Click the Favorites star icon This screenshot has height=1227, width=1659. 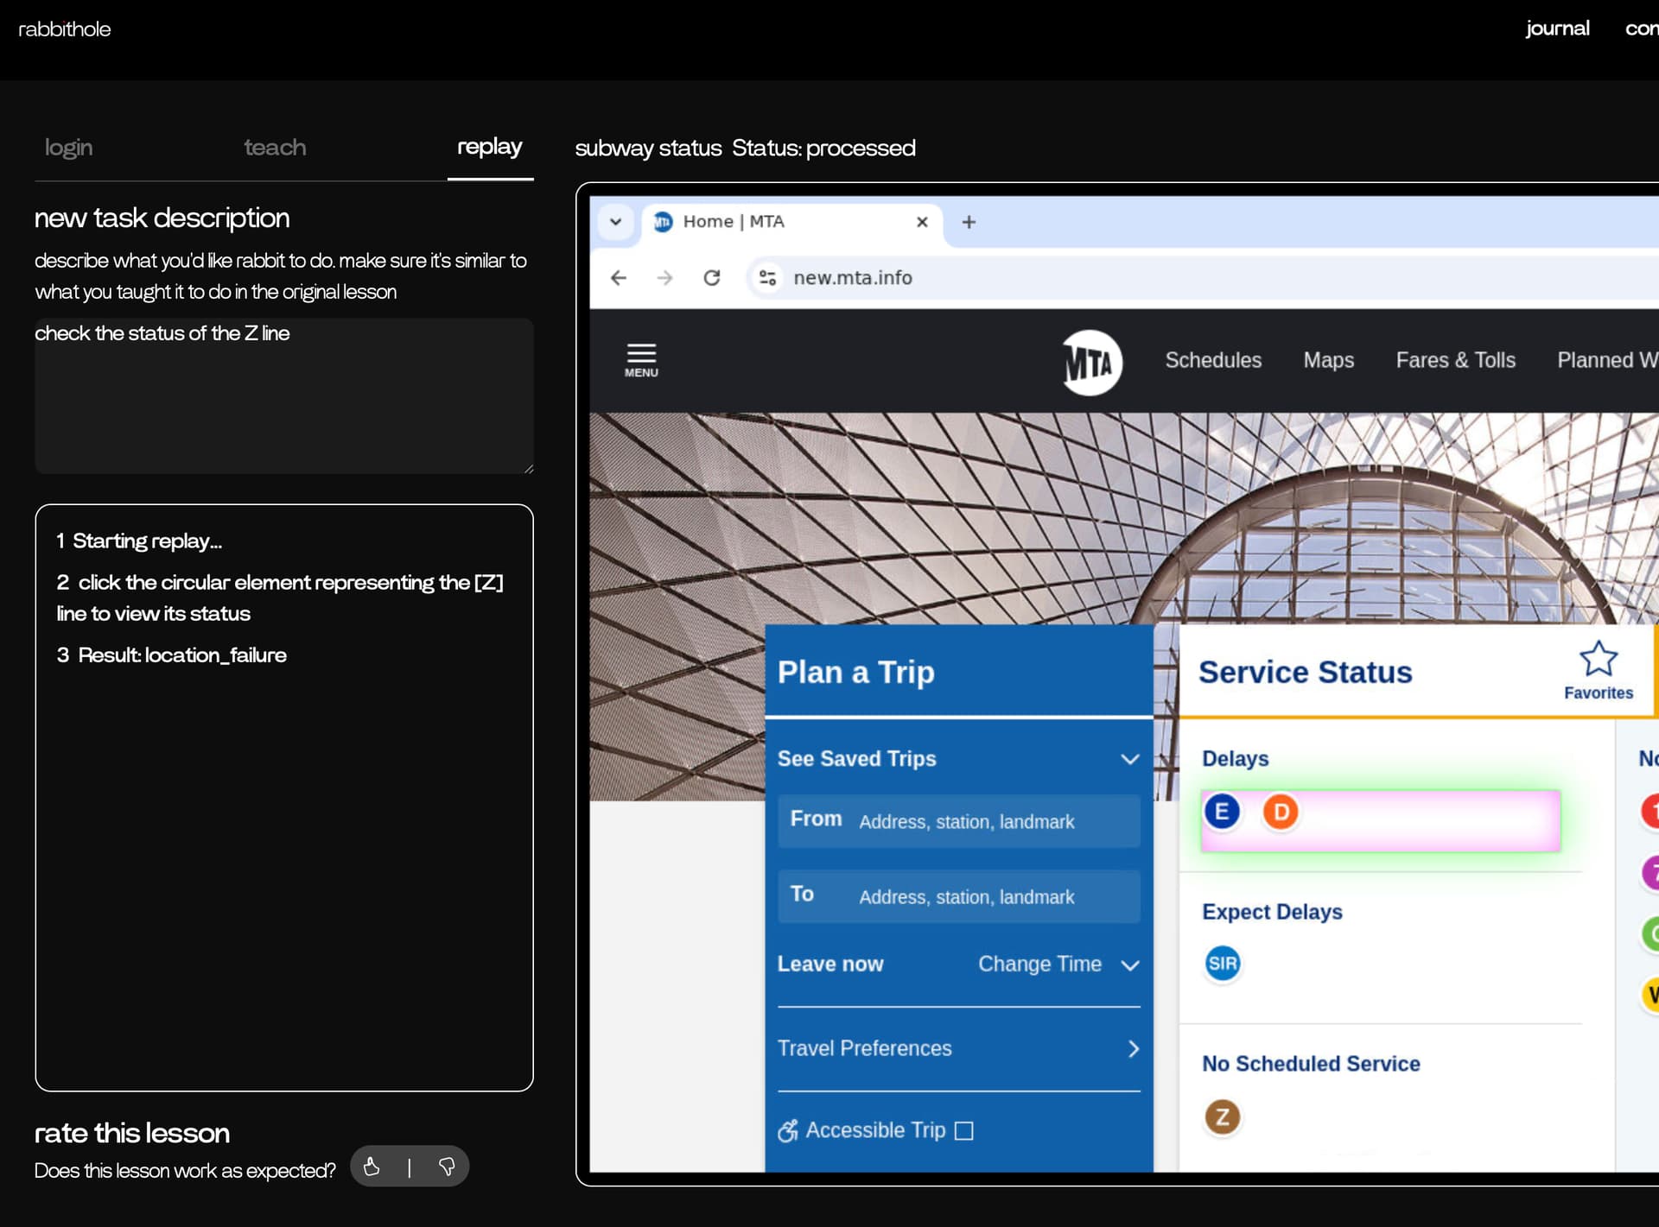(1598, 659)
